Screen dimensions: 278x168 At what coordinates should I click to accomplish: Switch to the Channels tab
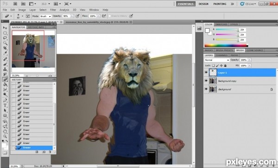(221, 55)
